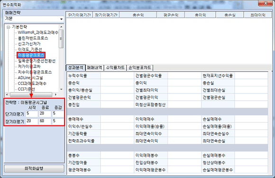Select 이동평균크로스 strategy in tree
Image resolution: width=275 pixels, height=178 pixels.
tap(31, 55)
